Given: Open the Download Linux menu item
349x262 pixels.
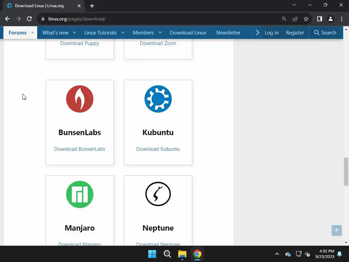Looking at the screenshot, I should pyautogui.click(x=188, y=33).
